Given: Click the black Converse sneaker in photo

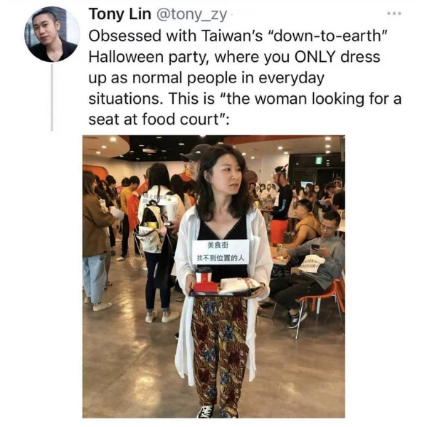Looking at the screenshot, I should [x=206, y=411].
